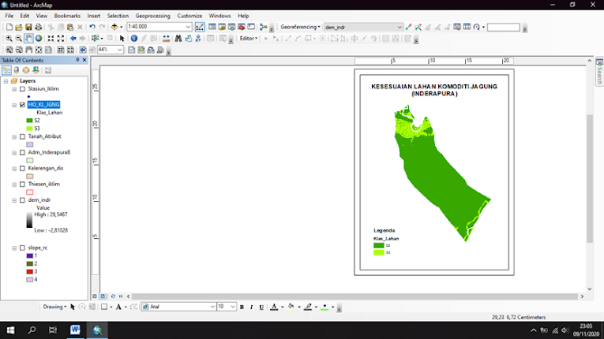Open the Selection menu
Viewport: 604px width, 339px height.
[118, 16]
